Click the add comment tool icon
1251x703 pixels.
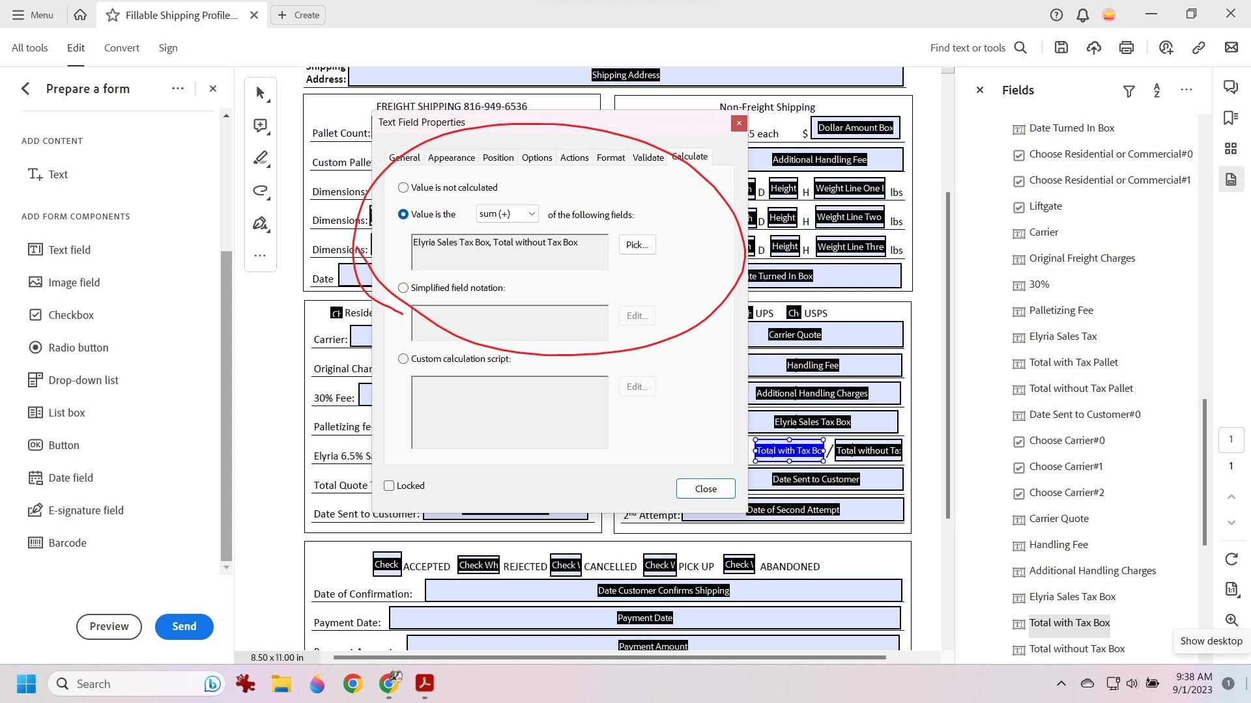(261, 126)
